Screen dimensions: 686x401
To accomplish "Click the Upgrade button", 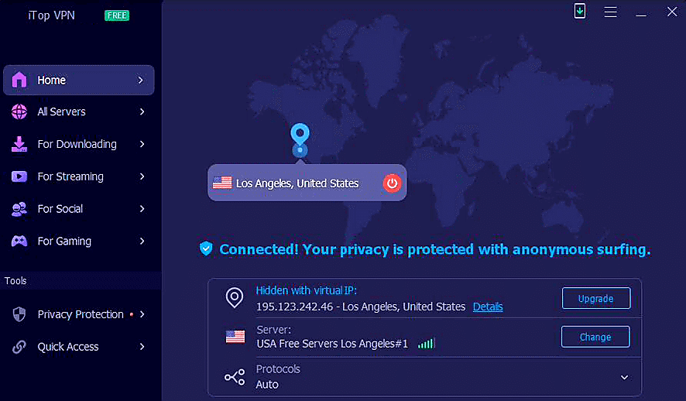I will 595,299.
